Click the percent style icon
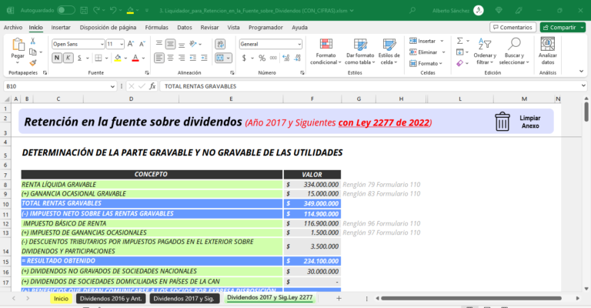The width and height of the screenshot is (591, 308). point(262,58)
